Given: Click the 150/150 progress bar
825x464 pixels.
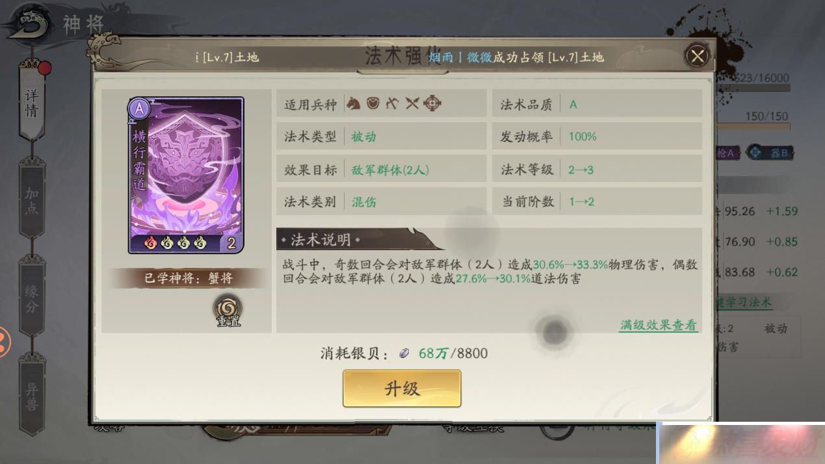Looking at the screenshot, I should pos(754,126).
